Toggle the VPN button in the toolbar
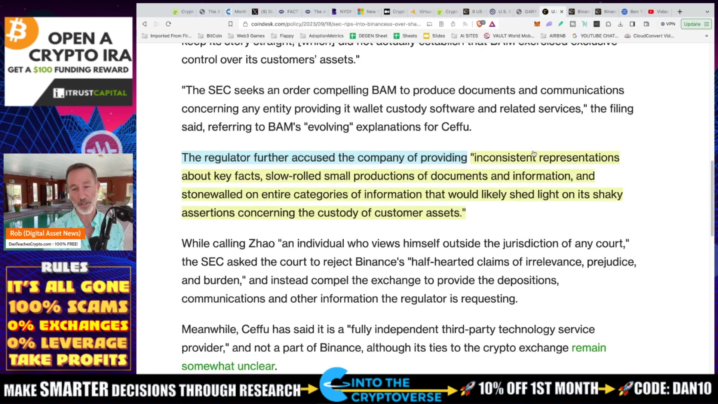The height and width of the screenshot is (404, 718). (669, 24)
